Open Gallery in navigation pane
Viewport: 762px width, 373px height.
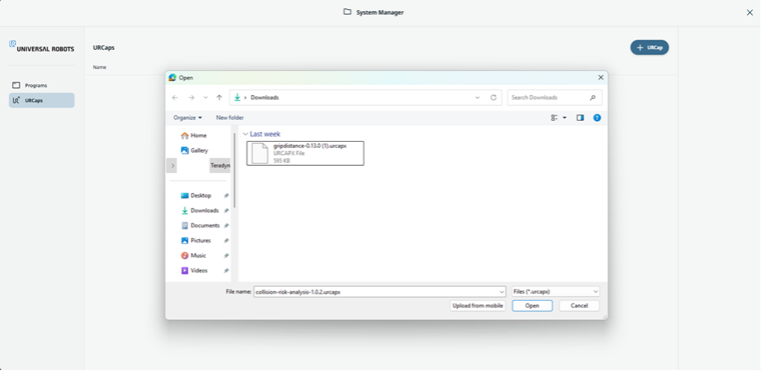coord(199,150)
